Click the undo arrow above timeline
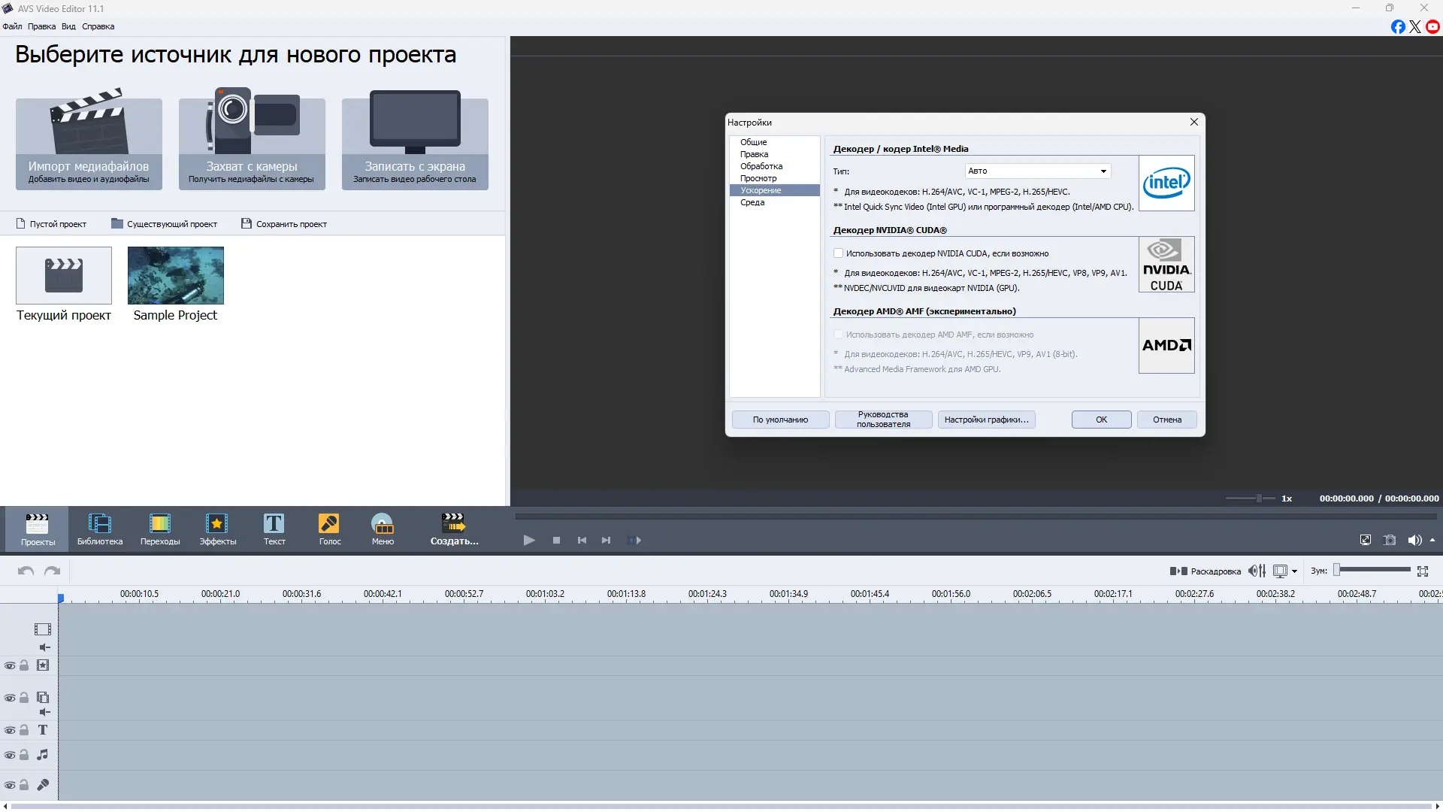The width and height of the screenshot is (1443, 812). tap(26, 571)
